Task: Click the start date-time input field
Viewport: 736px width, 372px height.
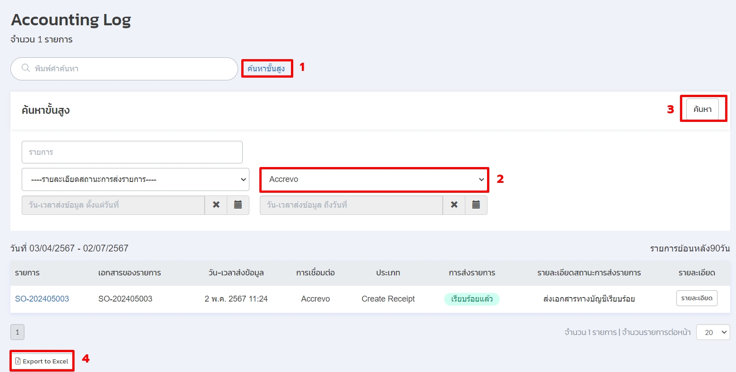Action: pyautogui.click(x=113, y=205)
